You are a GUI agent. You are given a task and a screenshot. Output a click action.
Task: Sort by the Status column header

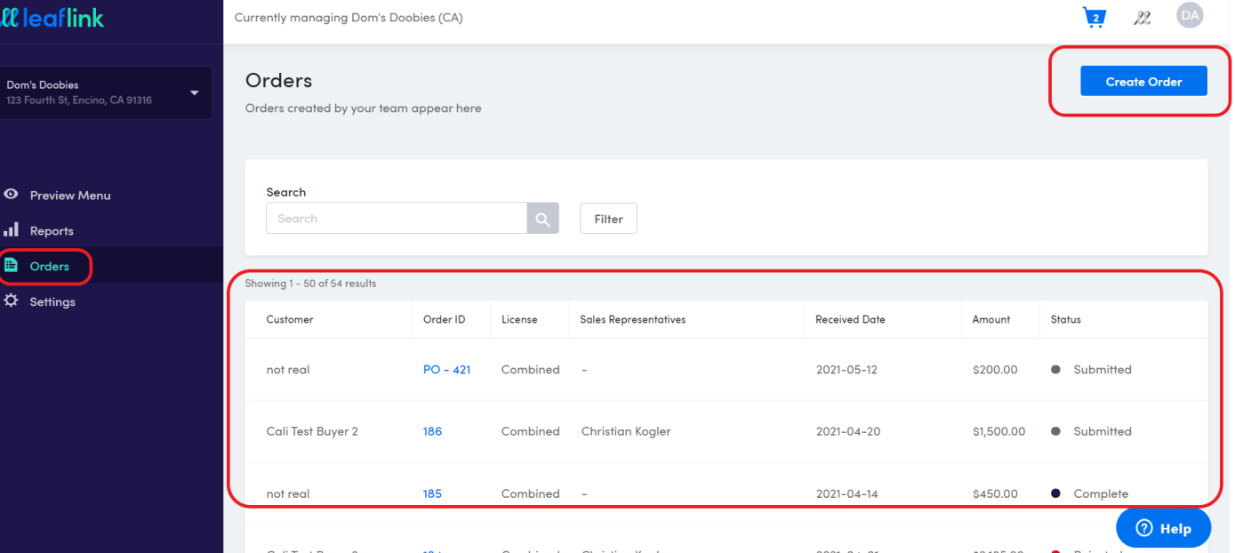point(1065,319)
